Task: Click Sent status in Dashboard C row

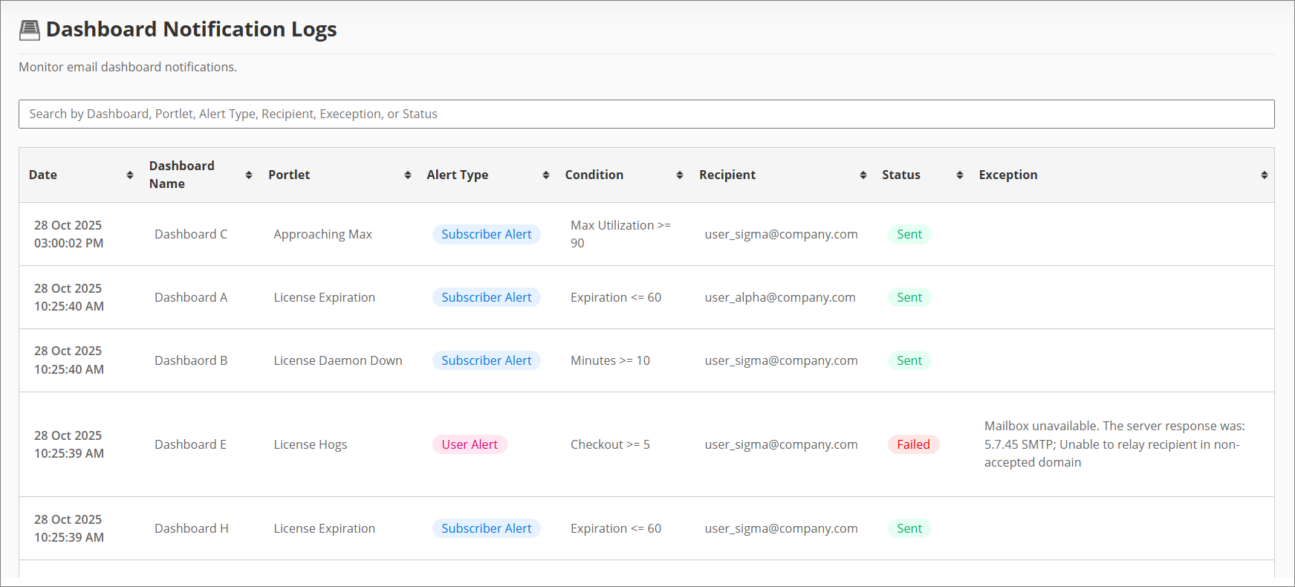Action: 909,234
